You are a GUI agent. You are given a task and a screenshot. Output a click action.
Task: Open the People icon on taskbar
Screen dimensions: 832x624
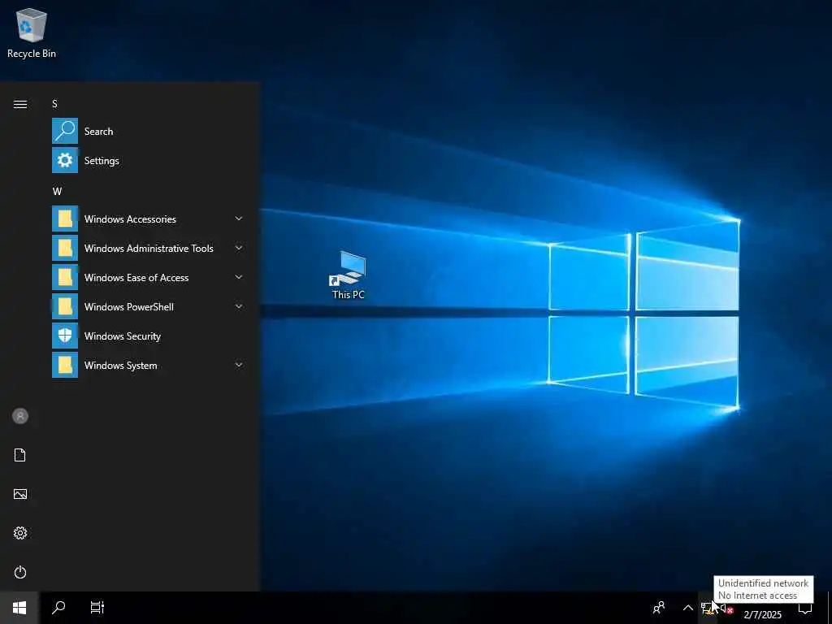tap(658, 608)
